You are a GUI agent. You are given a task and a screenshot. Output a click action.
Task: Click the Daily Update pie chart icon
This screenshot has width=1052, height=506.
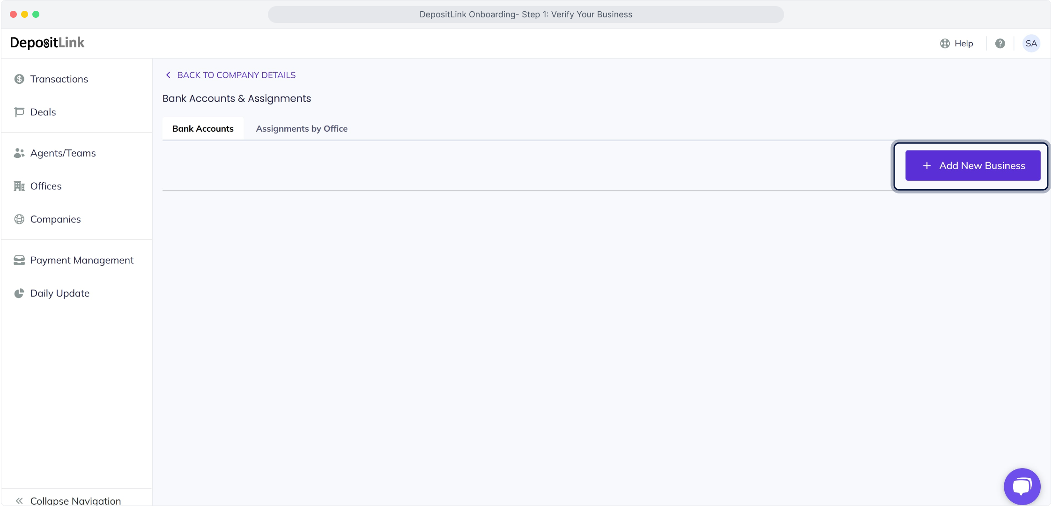[19, 293]
